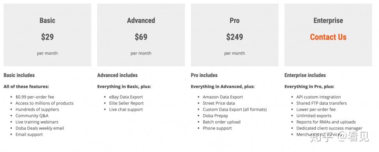Select the Advanced $69 plan card
379x152 pixels.
[141, 35]
